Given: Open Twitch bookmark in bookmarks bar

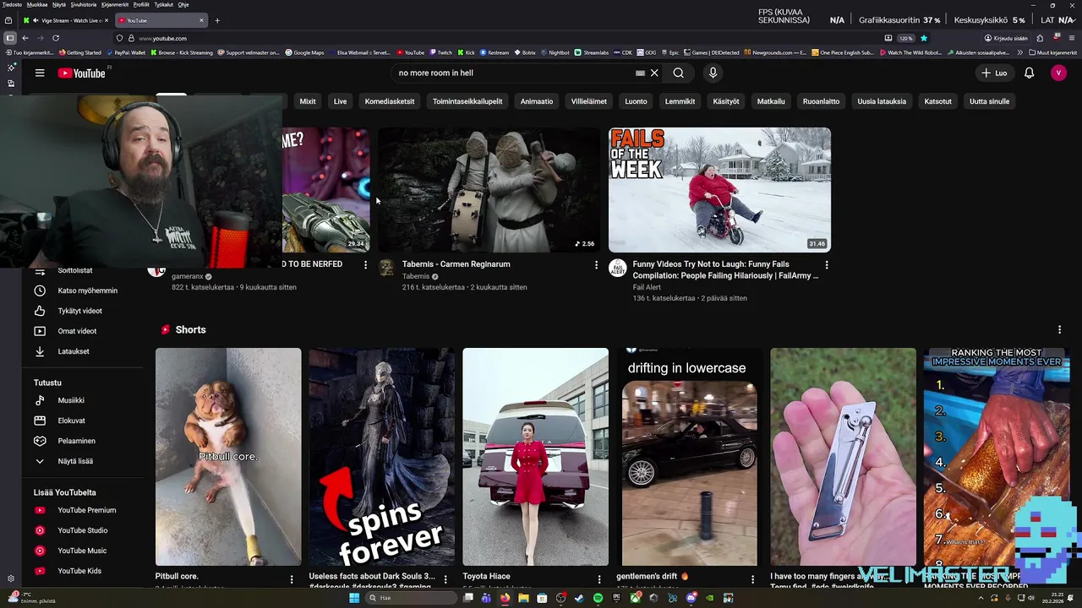Looking at the screenshot, I should [x=440, y=52].
